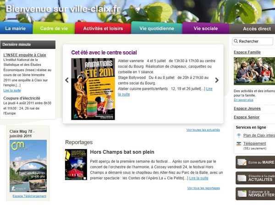This screenshot has width=275, height=206.
Task: Click the Voir toutes les actualités link
Action: point(203,130)
